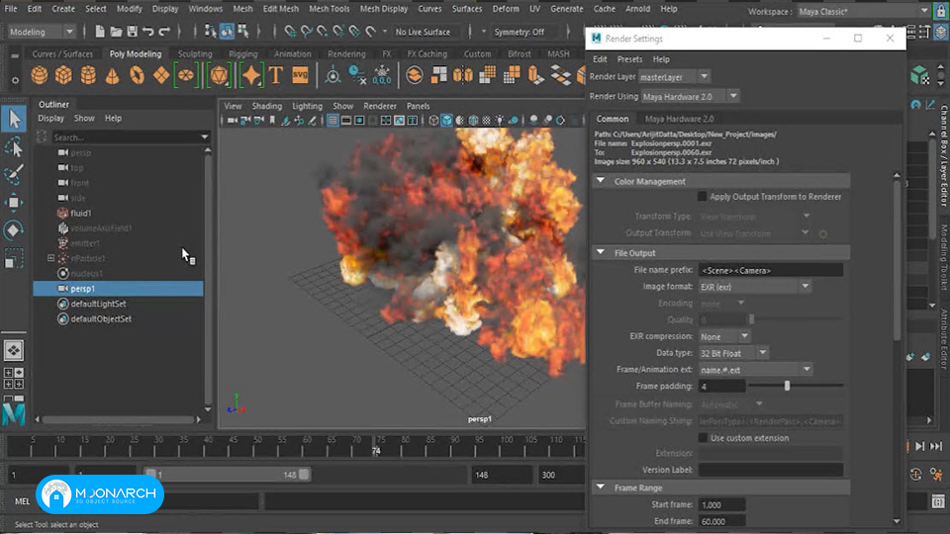
Task: Open the Workspace Maya Classic dropdown
Action: coord(863,11)
